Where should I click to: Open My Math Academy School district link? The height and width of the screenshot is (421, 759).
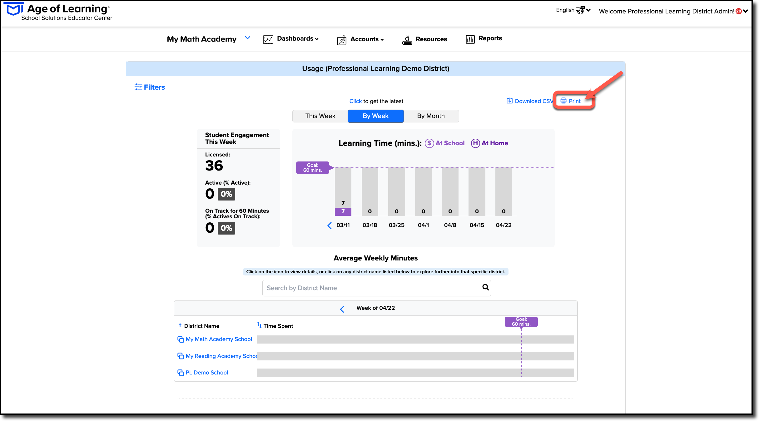[219, 339]
